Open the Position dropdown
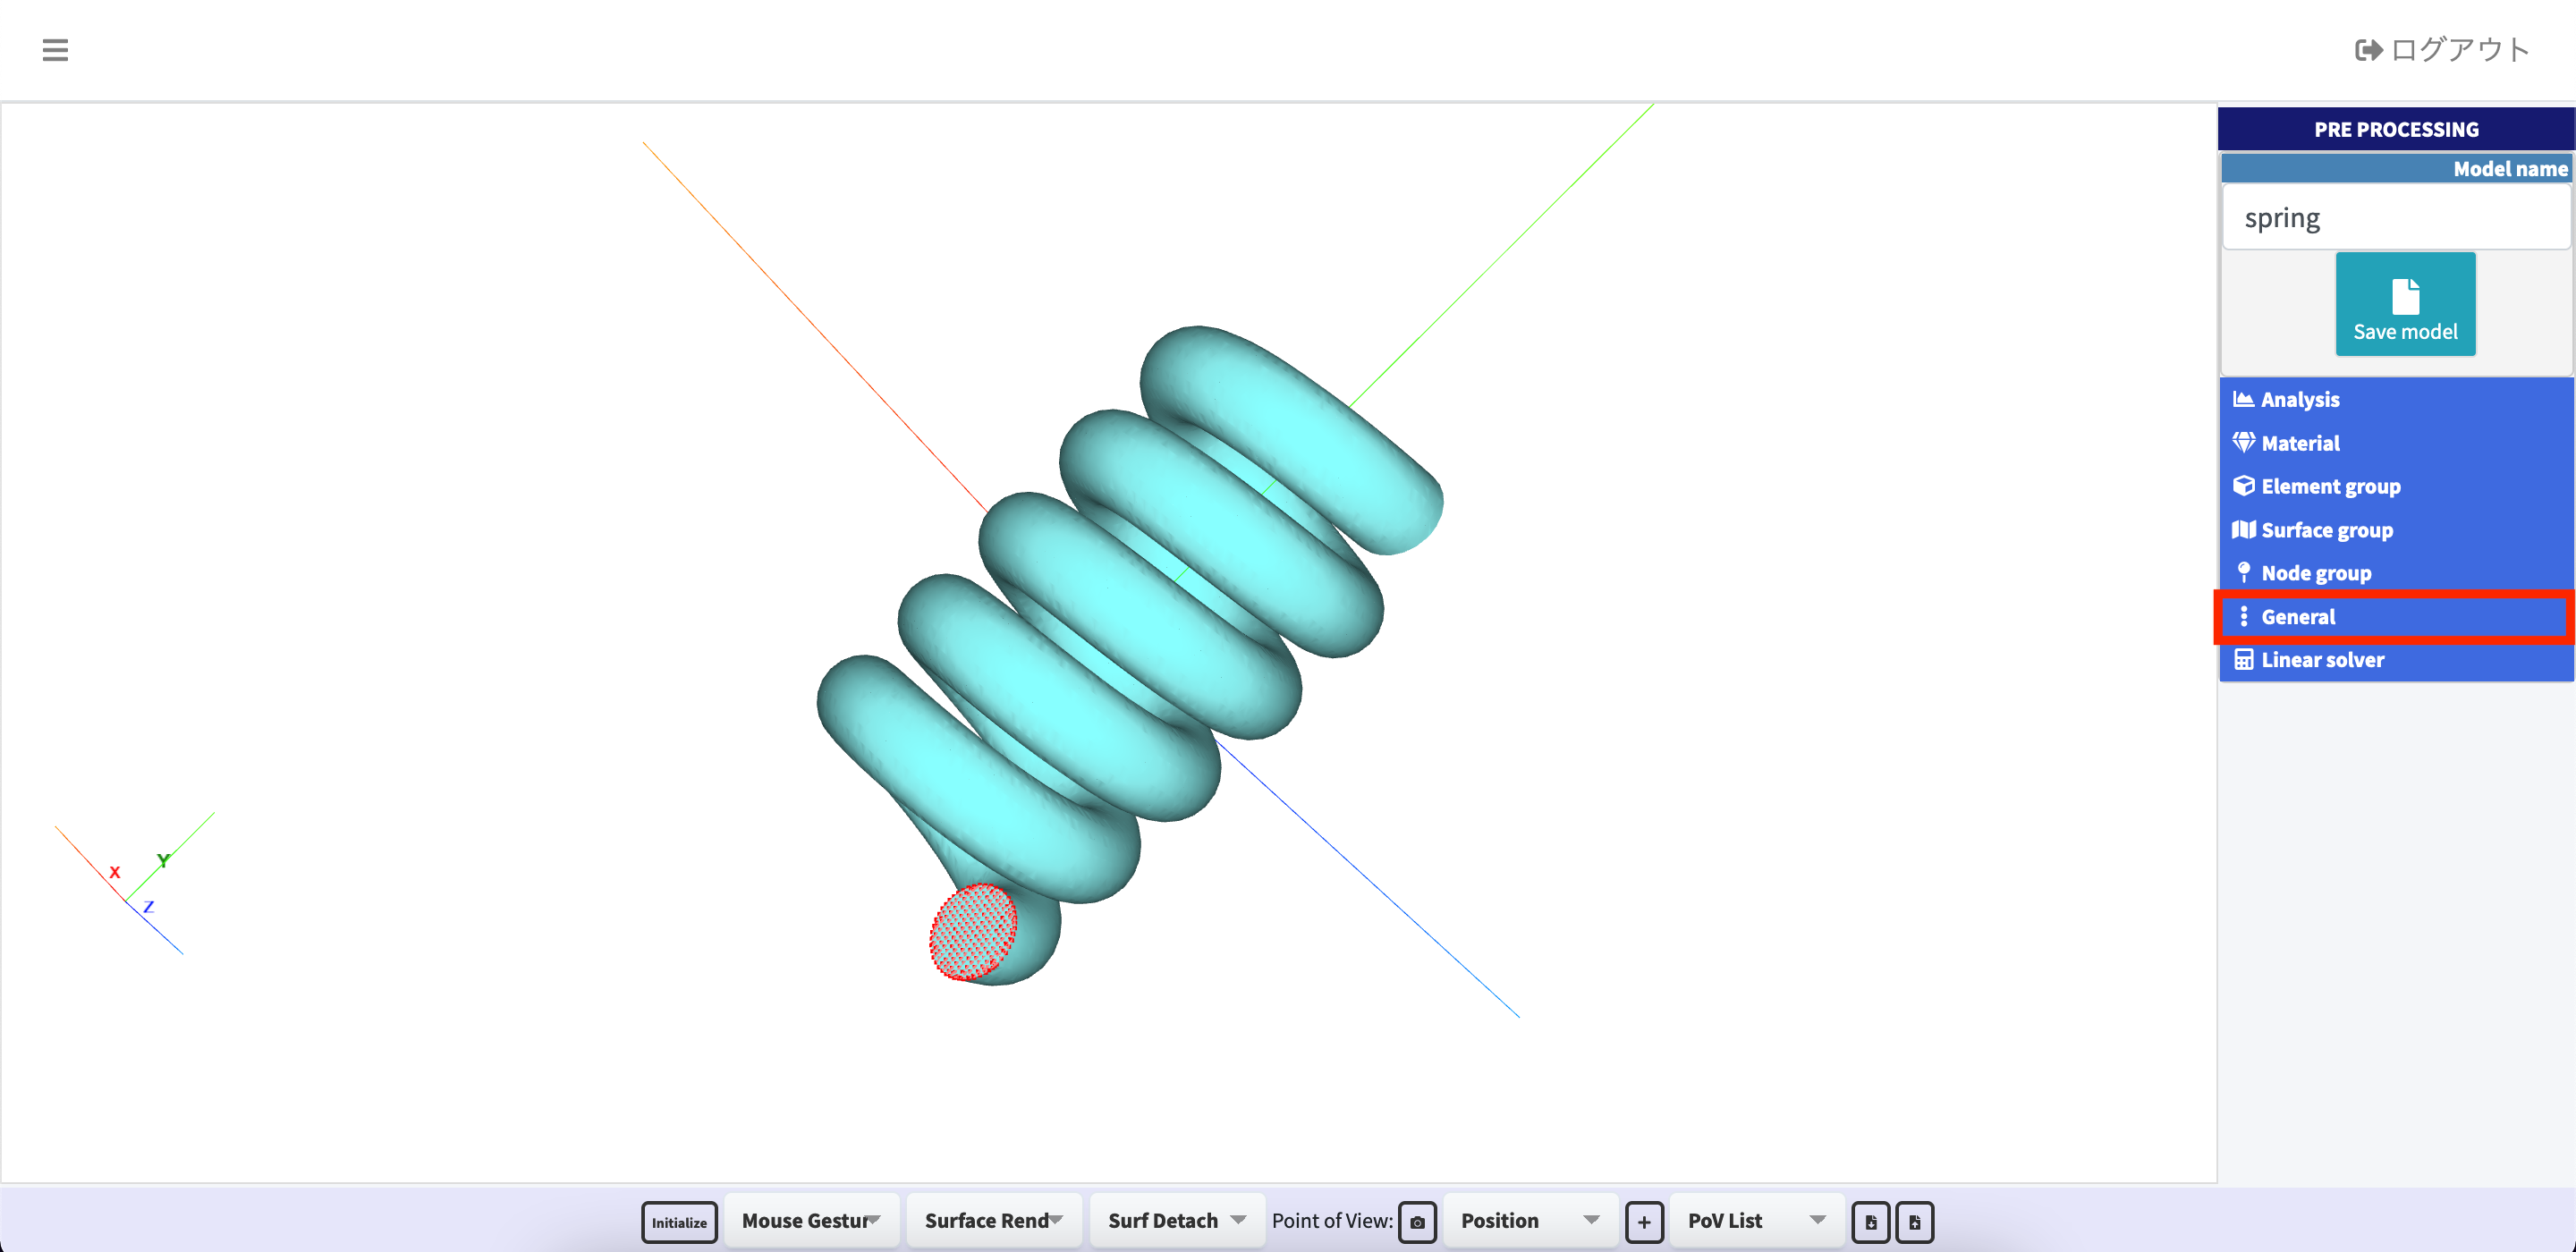 point(1529,1220)
